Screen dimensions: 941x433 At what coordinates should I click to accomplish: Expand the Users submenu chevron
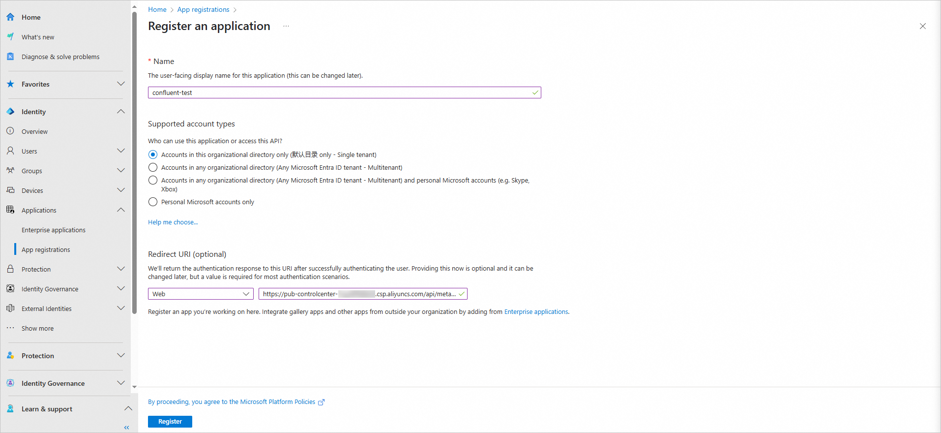coord(121,151)
